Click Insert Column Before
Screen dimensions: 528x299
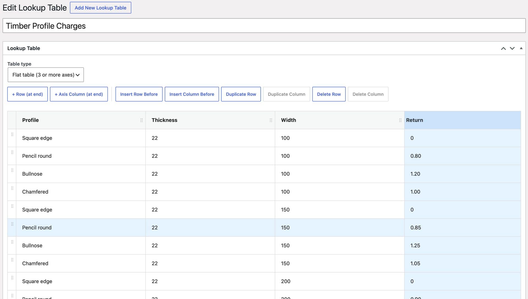192,94
